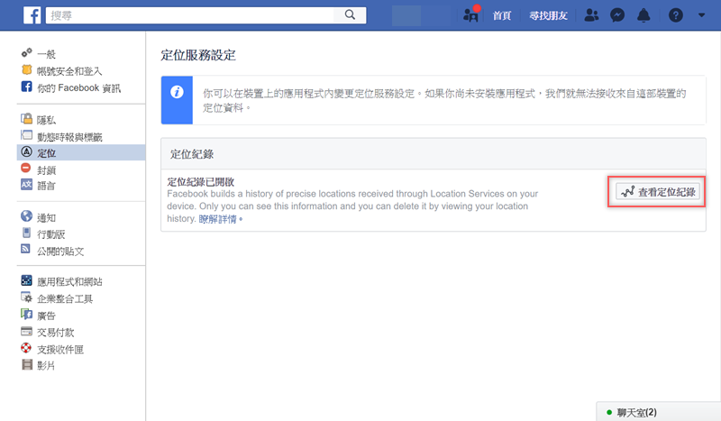
Task: Focus the 搜尋 search field
Action: (x=189, y=15)
